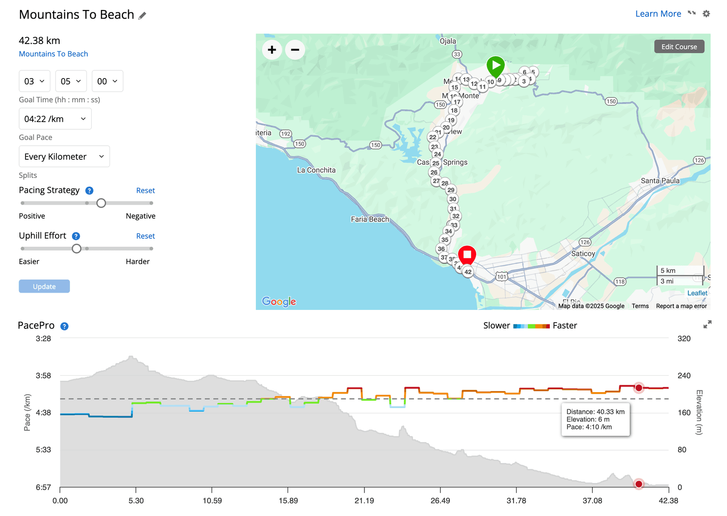Click Edit Course button on map
The image size is (727, 516).
click(x=679, y=47)
